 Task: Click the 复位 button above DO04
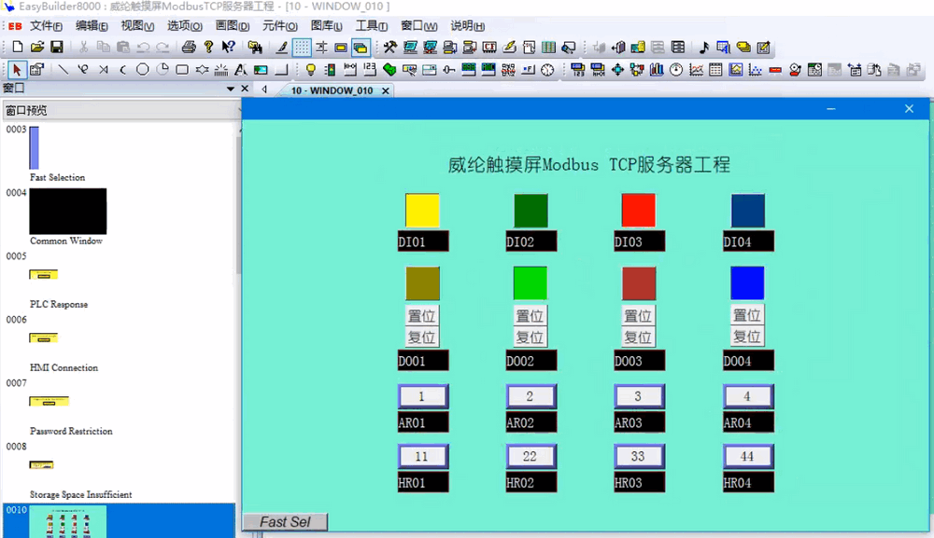pyautogui.click(x=747, y=337)
